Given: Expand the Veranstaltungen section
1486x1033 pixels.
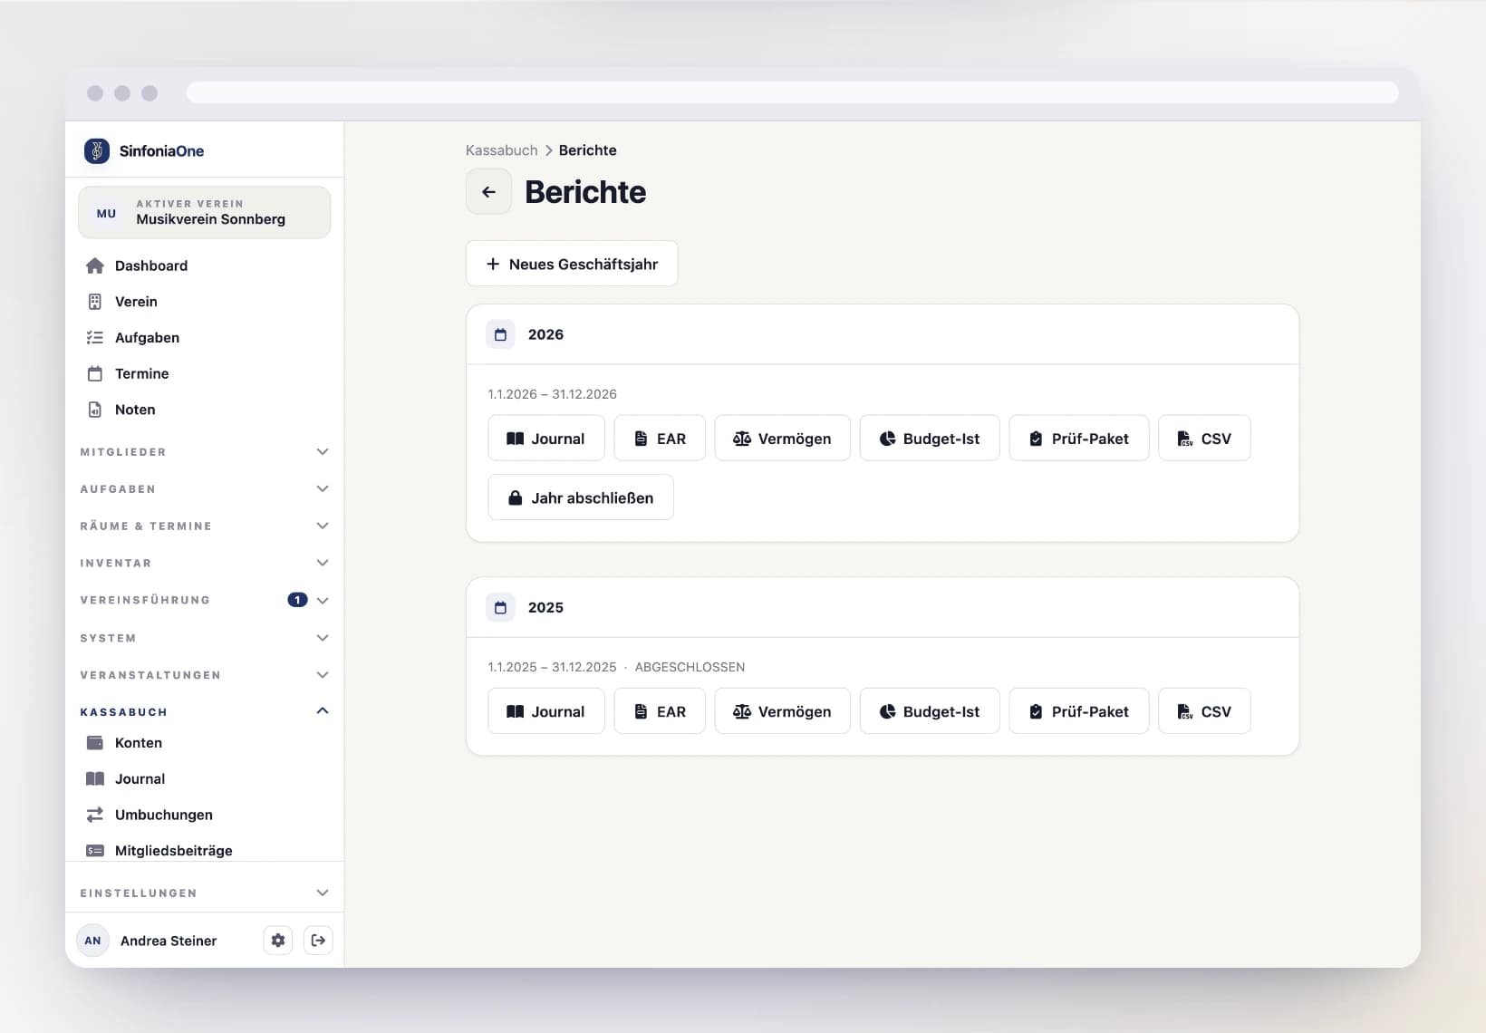Looking at the screenshot, I should tap(205, 675).
